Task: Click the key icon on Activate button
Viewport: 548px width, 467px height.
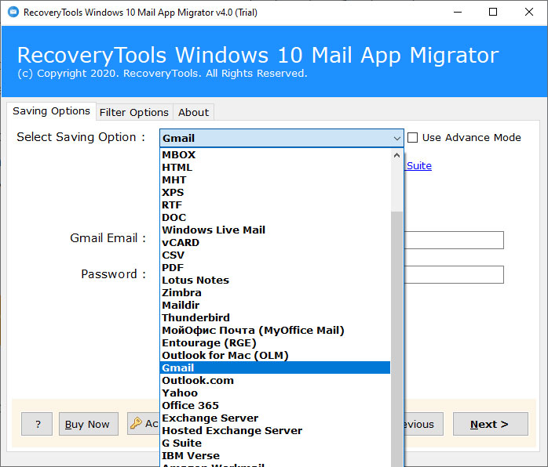Action: (136, 423)
